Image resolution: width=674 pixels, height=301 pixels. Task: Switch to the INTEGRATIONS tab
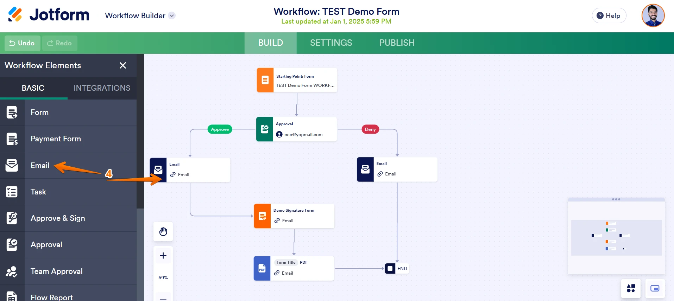pyautogui.click(x=102, y=88)
